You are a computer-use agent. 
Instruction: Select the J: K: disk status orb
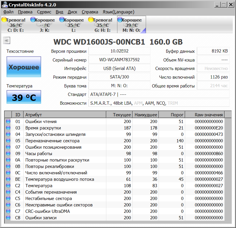click(33, 20)
